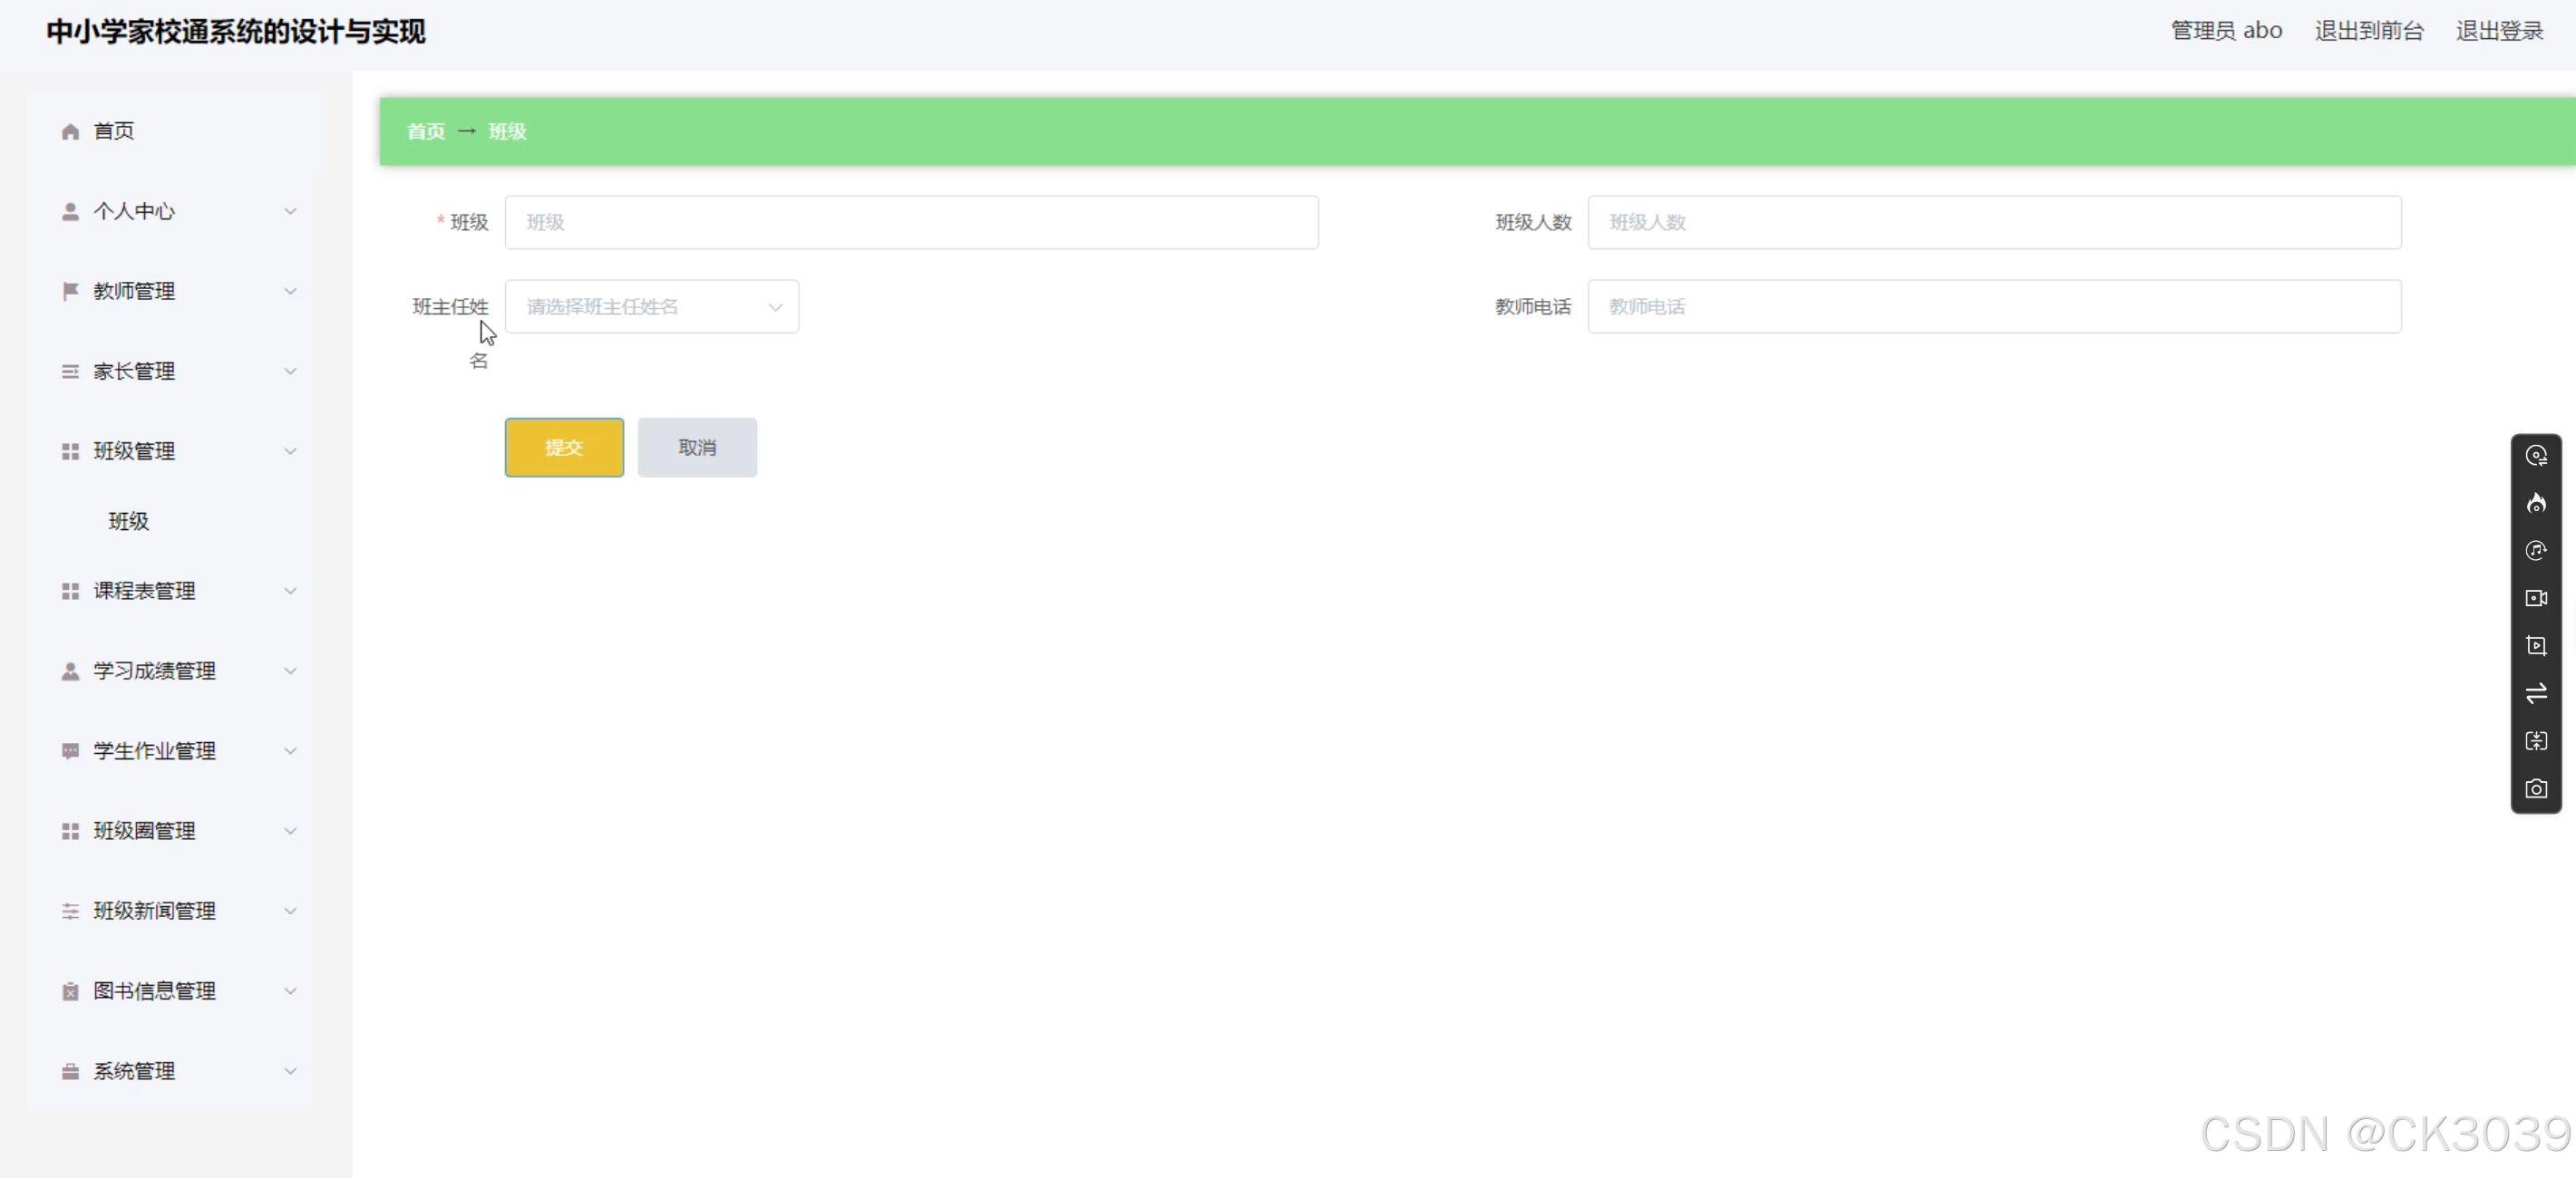Open the 班主任姓名 dropdown selector

(x=651, y=307)
